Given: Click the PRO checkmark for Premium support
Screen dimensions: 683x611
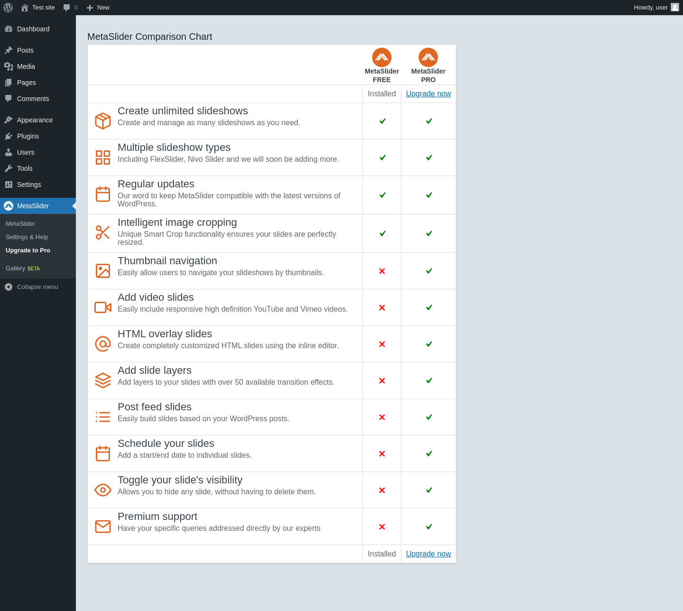Looking at the screenshot, I should 429,527.
